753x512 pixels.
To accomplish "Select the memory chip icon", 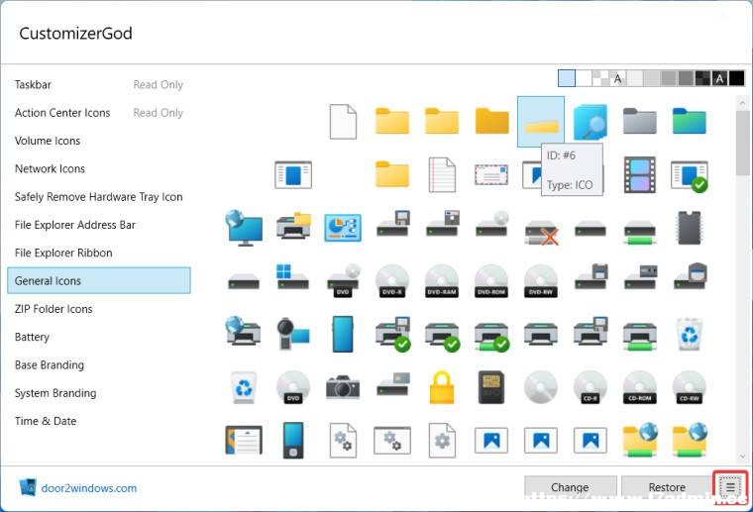I will pyautogui.click(x=690, y=228).
